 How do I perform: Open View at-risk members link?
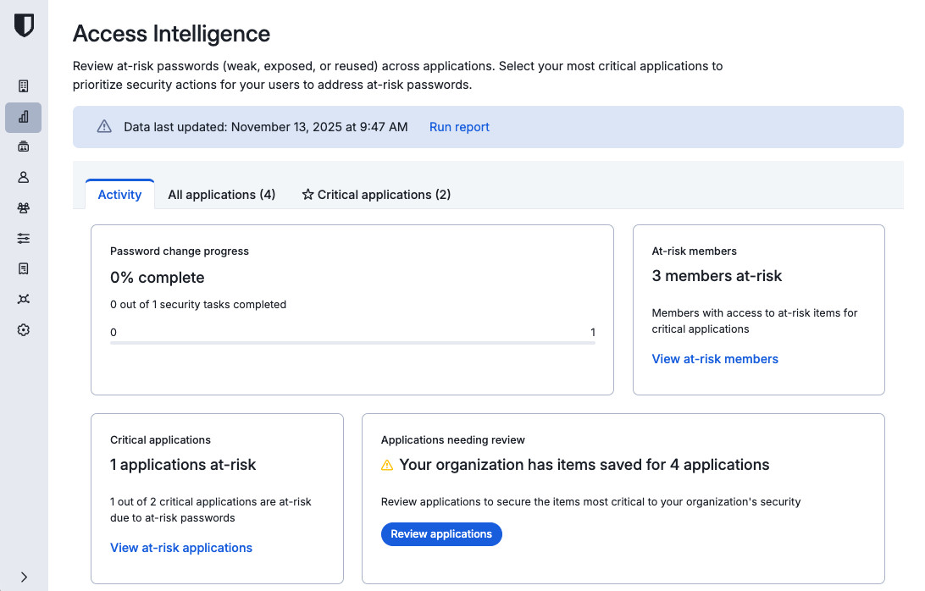(714, 359)
